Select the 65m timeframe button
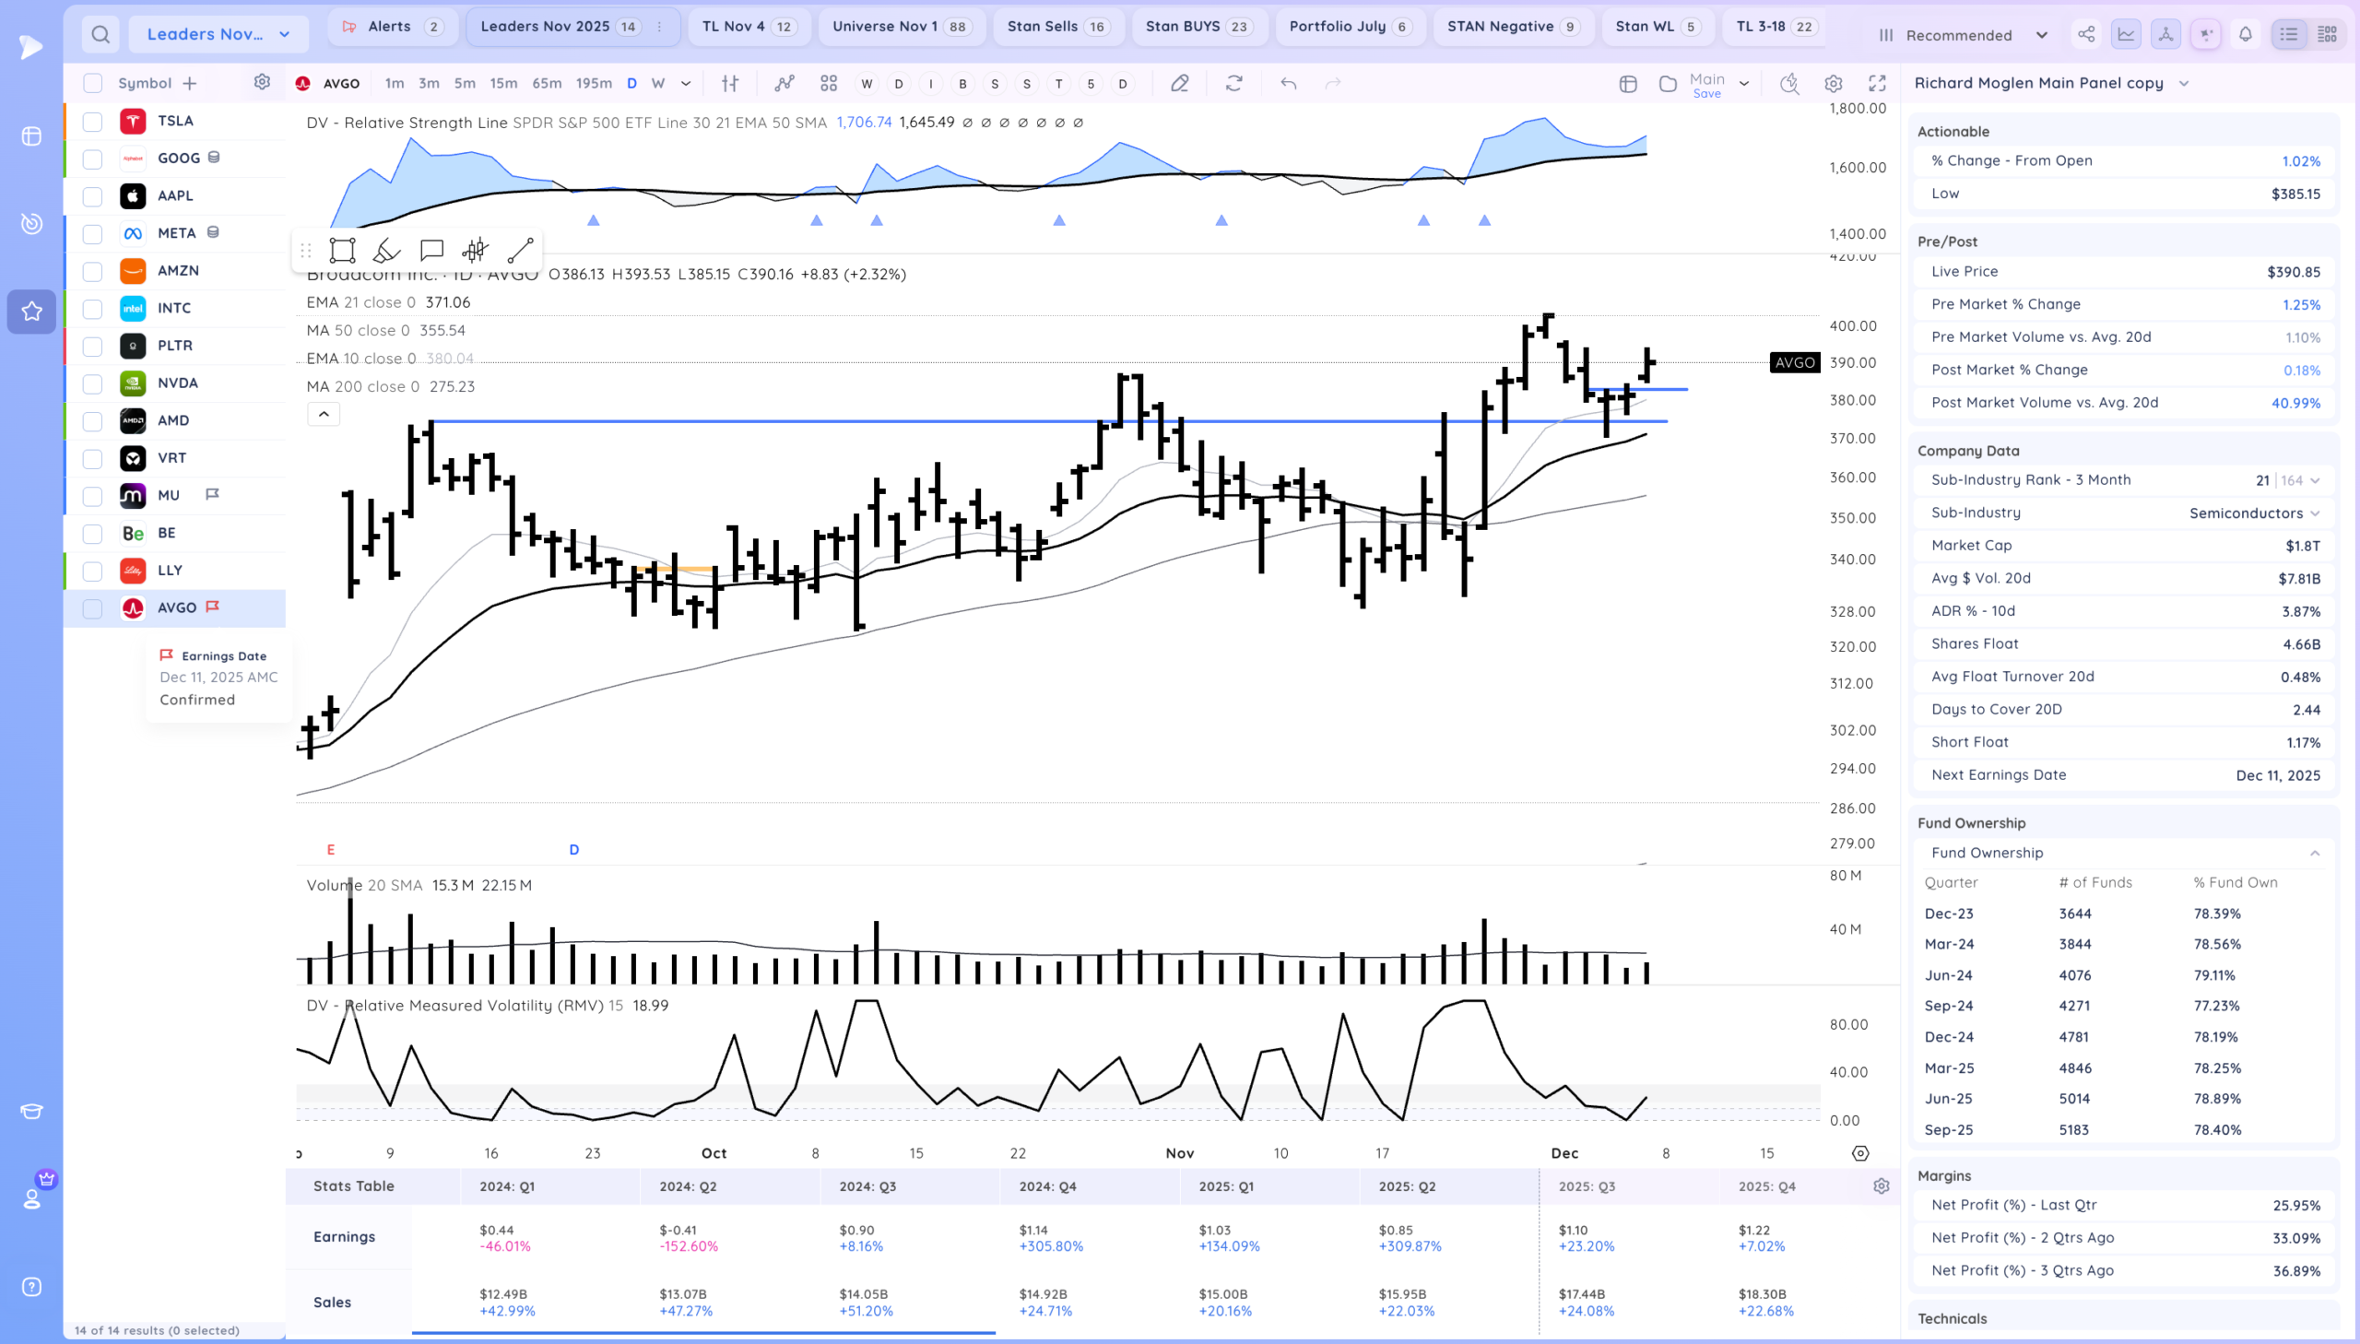Image resolution: width=2360 pixels, height=1344 pixels. click(x=547, y=84)
